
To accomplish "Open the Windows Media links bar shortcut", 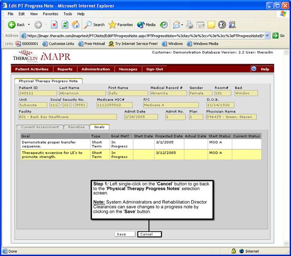I will (203, 44).
